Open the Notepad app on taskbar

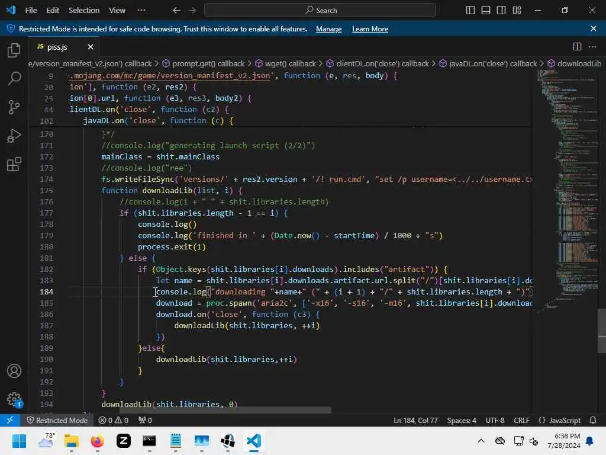175,441
